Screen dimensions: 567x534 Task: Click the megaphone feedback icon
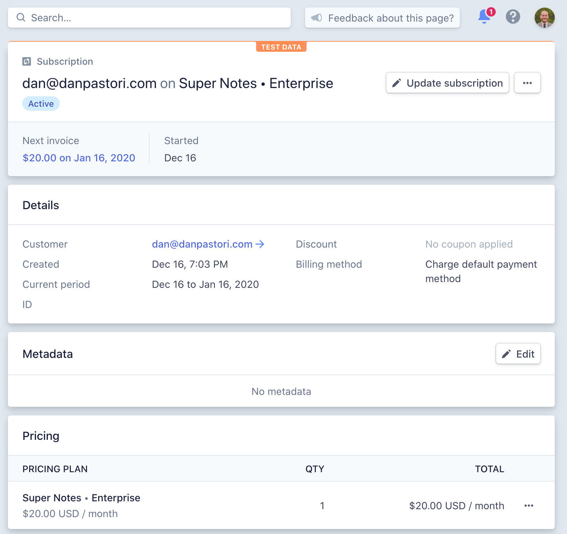point(316,18)
